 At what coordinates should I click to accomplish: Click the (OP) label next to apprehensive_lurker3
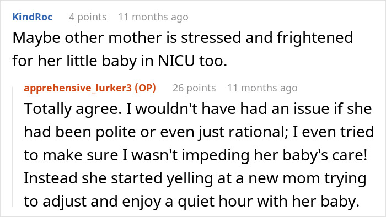click(x=145, y=88)
